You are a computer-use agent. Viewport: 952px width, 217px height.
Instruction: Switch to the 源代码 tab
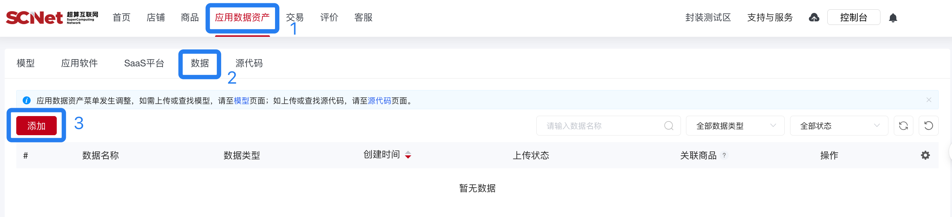click(x=248, y=63)
